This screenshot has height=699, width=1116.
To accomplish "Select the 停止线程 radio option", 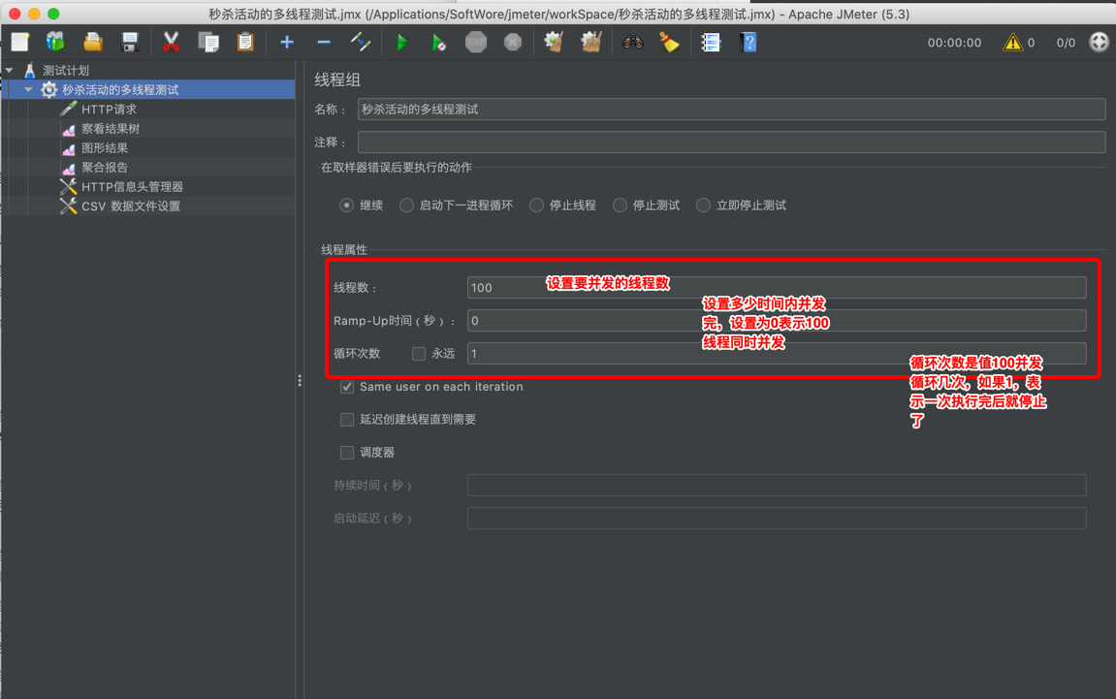I will coord(536,205).
